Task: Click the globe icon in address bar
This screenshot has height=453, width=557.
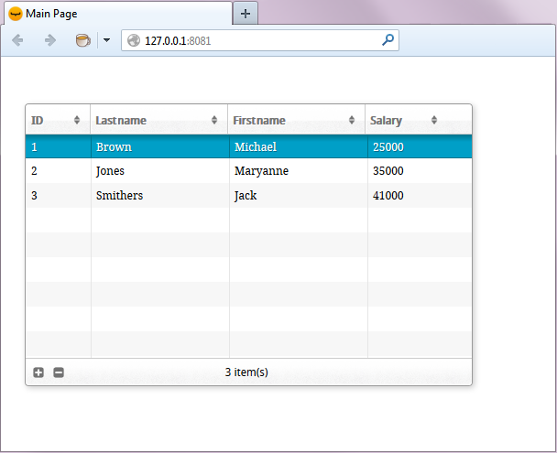Action: (x=134, y=40)
